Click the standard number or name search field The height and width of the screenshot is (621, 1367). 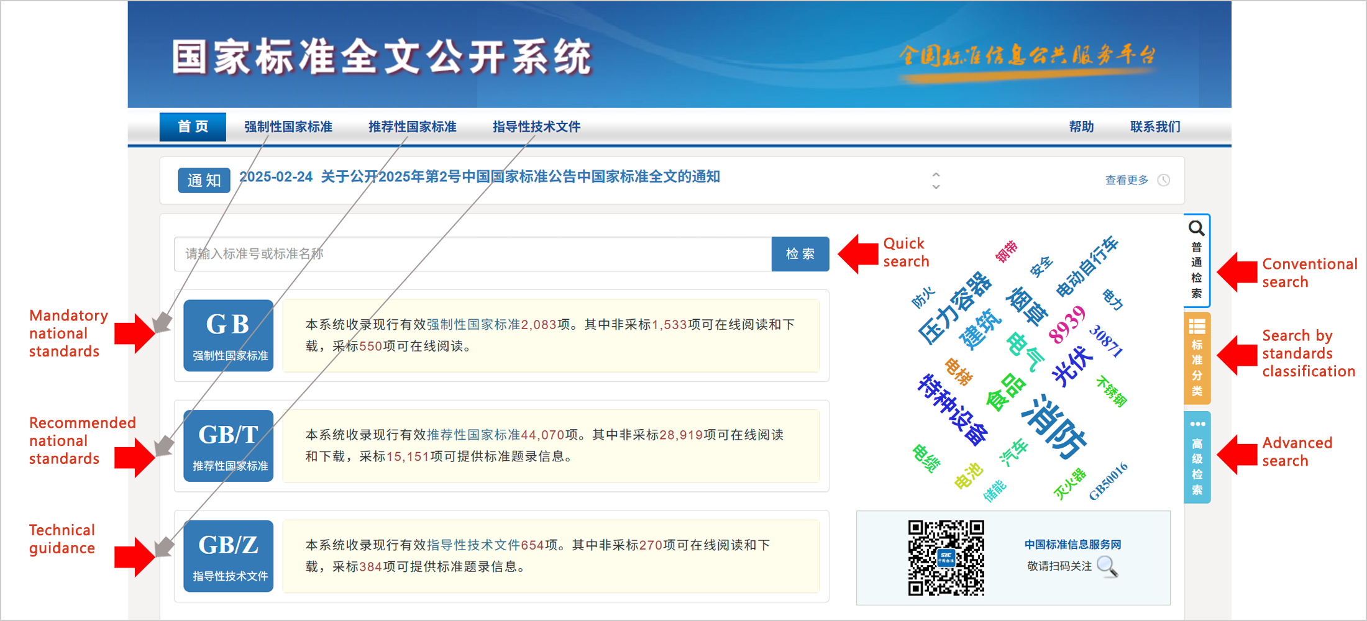click(472, 254)
